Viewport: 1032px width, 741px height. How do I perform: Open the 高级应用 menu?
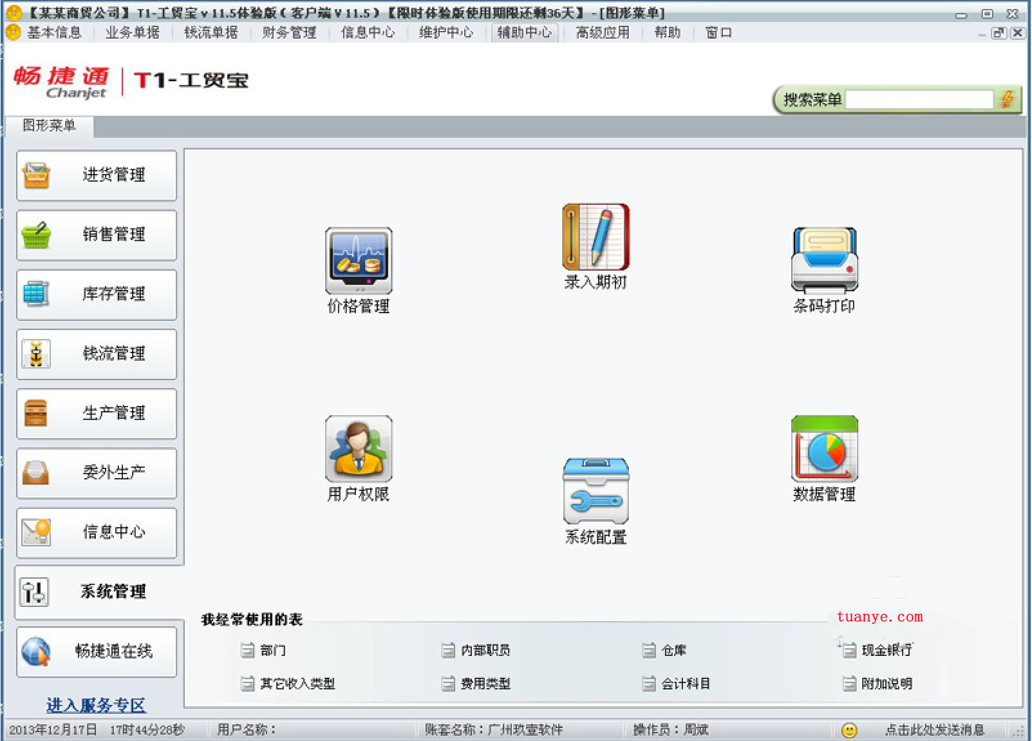[x=603, y=32]
